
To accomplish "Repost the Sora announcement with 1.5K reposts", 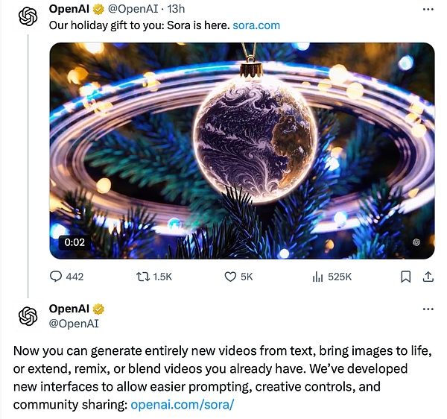I will point(143,277).
